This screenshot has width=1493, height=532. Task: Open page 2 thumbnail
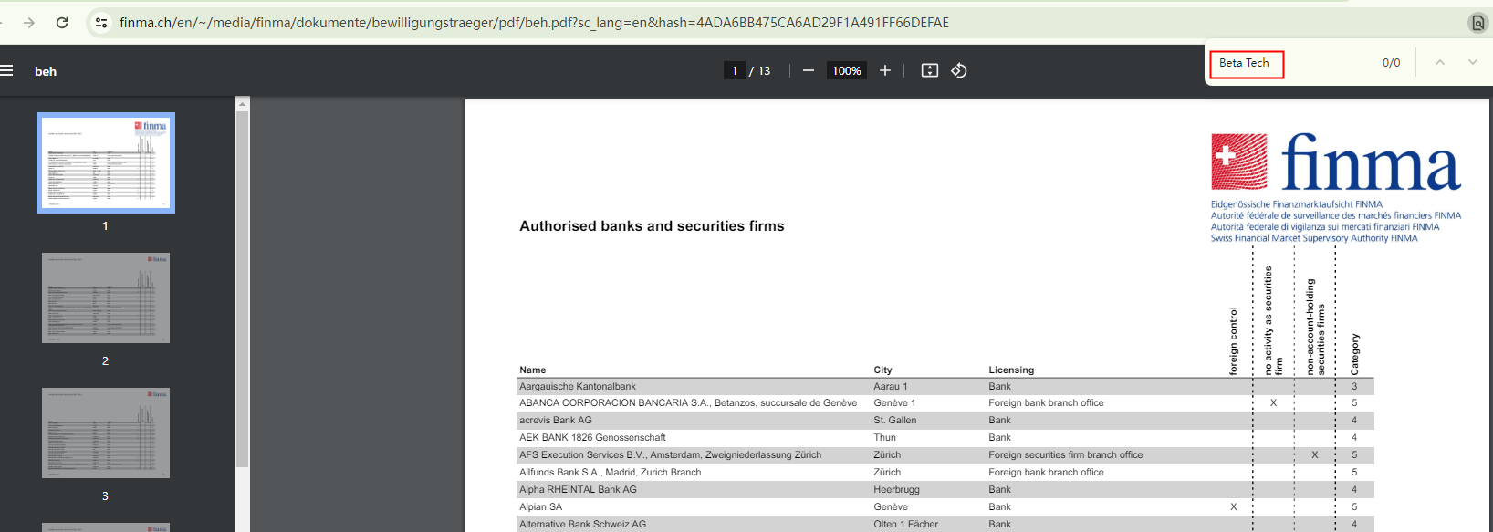pyautogui.click(x=106, y=298)
